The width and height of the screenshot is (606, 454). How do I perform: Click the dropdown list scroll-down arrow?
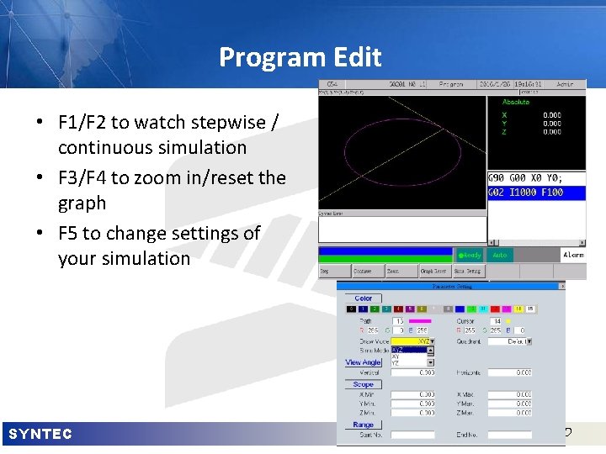(431, 363)
